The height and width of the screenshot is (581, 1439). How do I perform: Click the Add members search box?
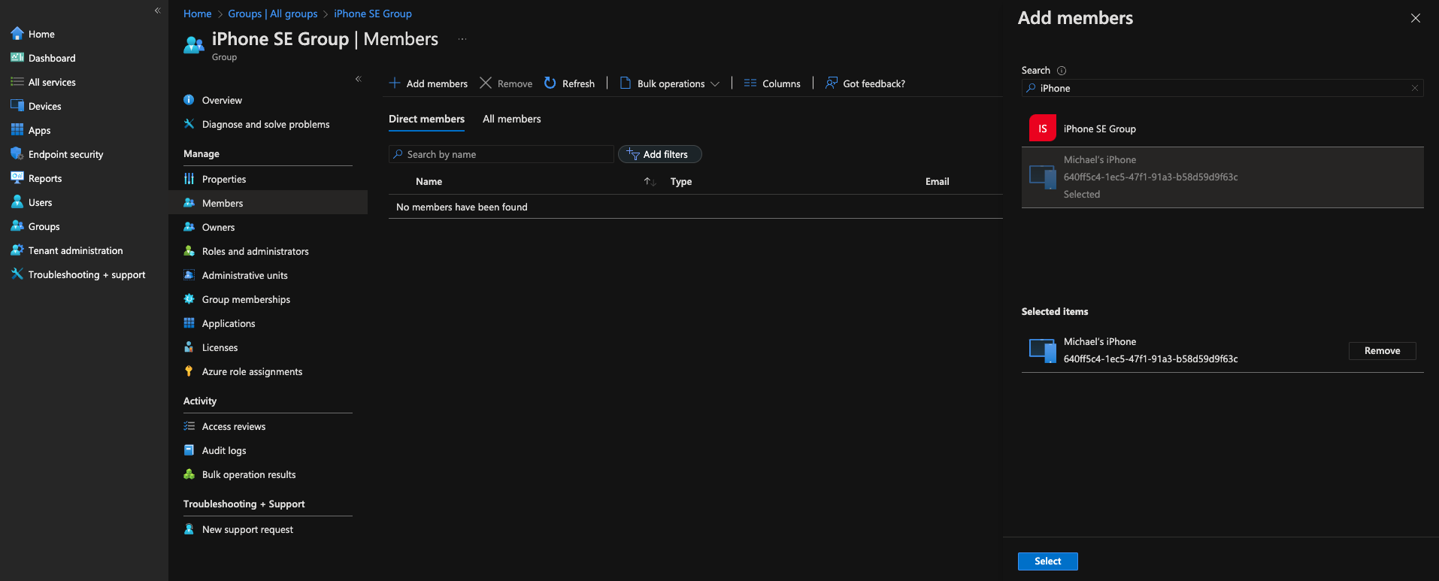click(1222, 88)
